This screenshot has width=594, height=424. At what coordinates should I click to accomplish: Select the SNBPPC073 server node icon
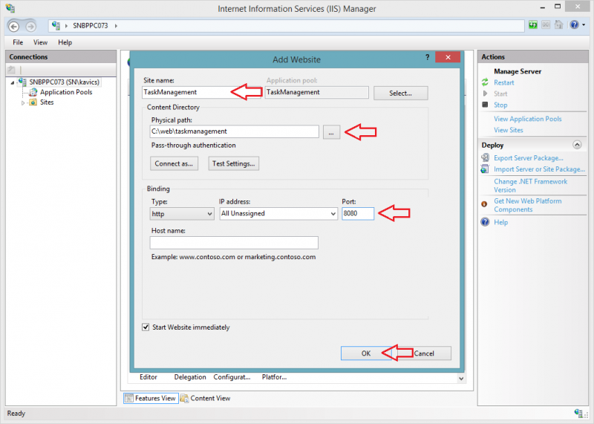point(23,82)
